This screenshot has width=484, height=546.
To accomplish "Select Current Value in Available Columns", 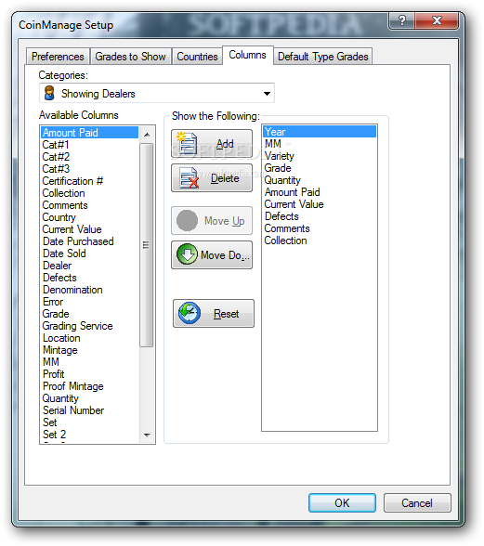I will tap(89, 229).
